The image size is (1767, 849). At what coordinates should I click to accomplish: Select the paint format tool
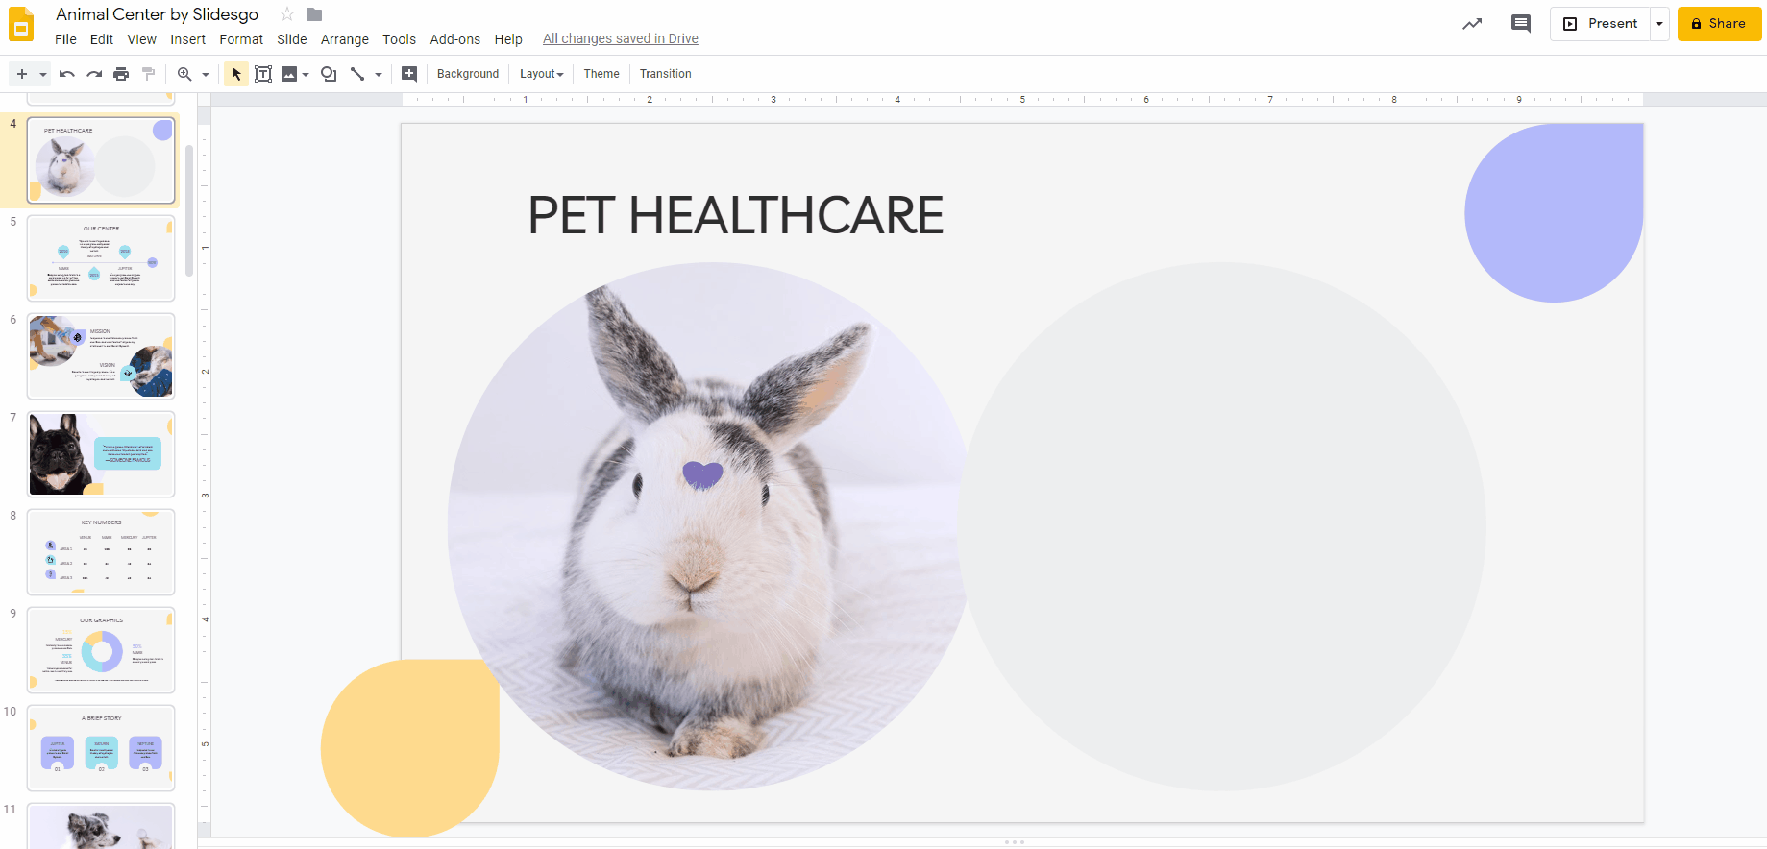pos(148,74)
